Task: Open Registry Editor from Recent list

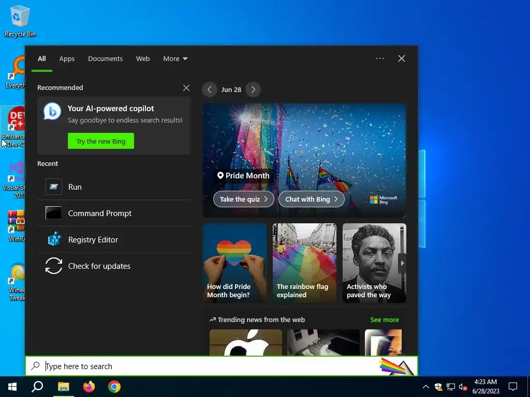Action: pyautogui.click(x=114, y=239)
